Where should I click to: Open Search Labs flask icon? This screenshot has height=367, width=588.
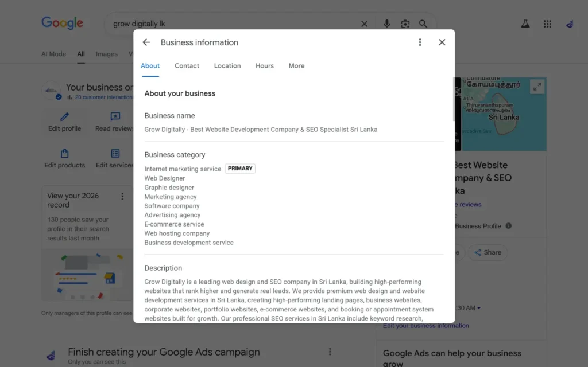525,24
